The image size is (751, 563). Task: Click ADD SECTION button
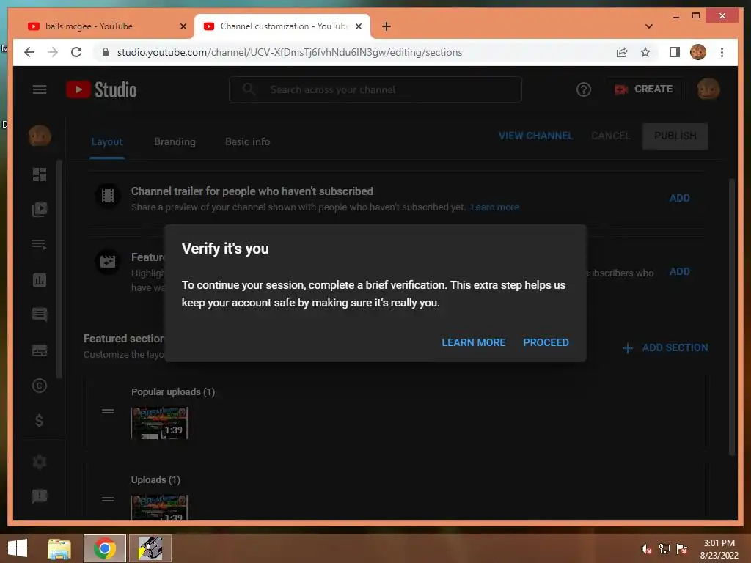[664, 347]
